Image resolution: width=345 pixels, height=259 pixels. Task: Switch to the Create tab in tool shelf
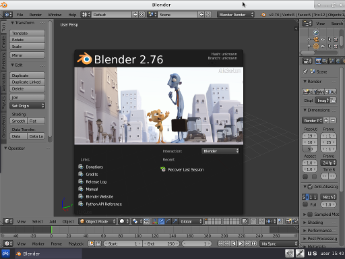(3, 42)
